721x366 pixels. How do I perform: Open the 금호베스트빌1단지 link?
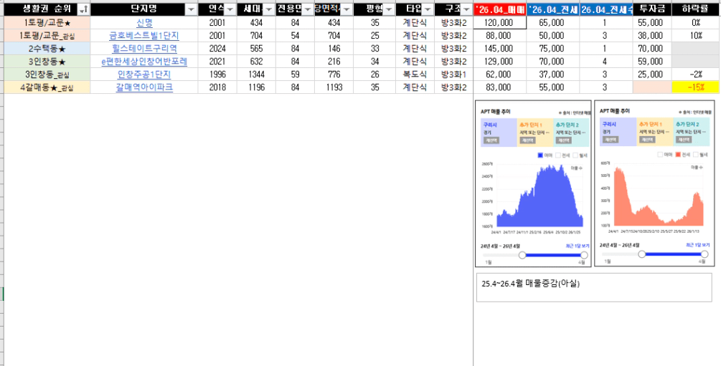click(x=144, y=36)
